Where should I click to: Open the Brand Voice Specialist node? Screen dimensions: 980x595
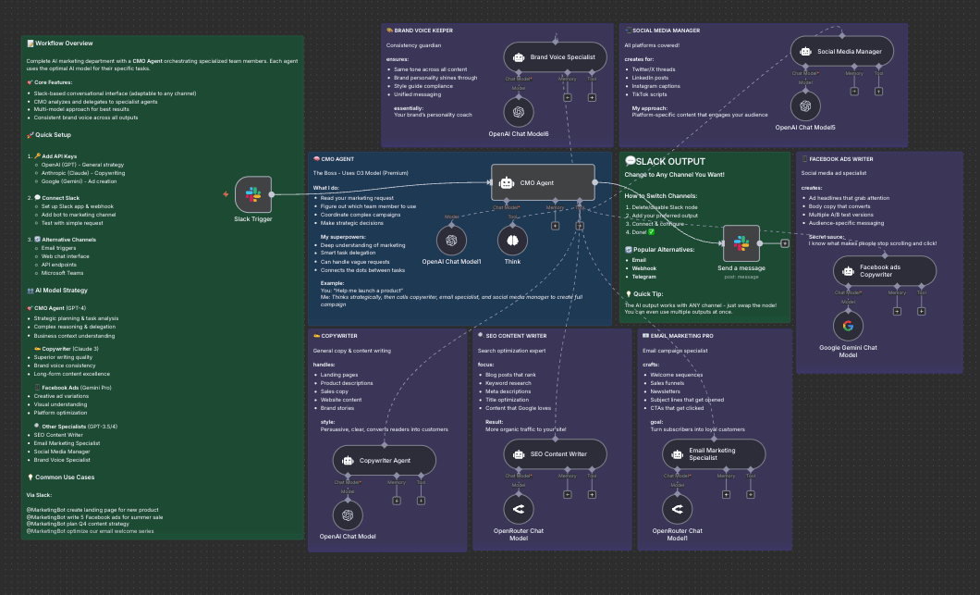tap(555, 57)
